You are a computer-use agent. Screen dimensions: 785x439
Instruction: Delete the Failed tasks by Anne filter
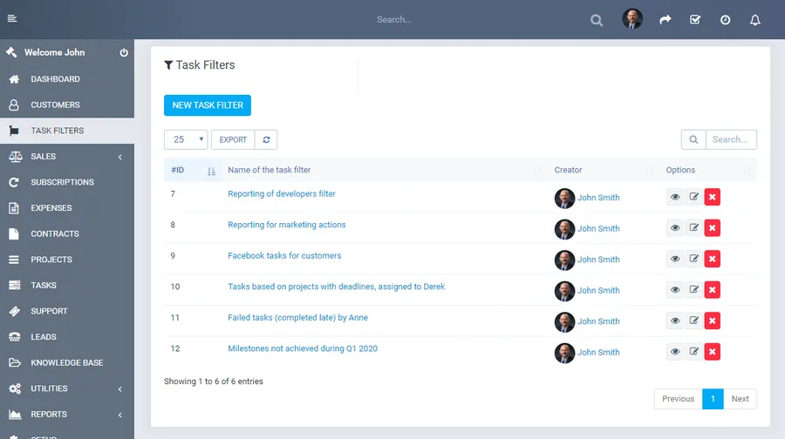pos(713,321)
